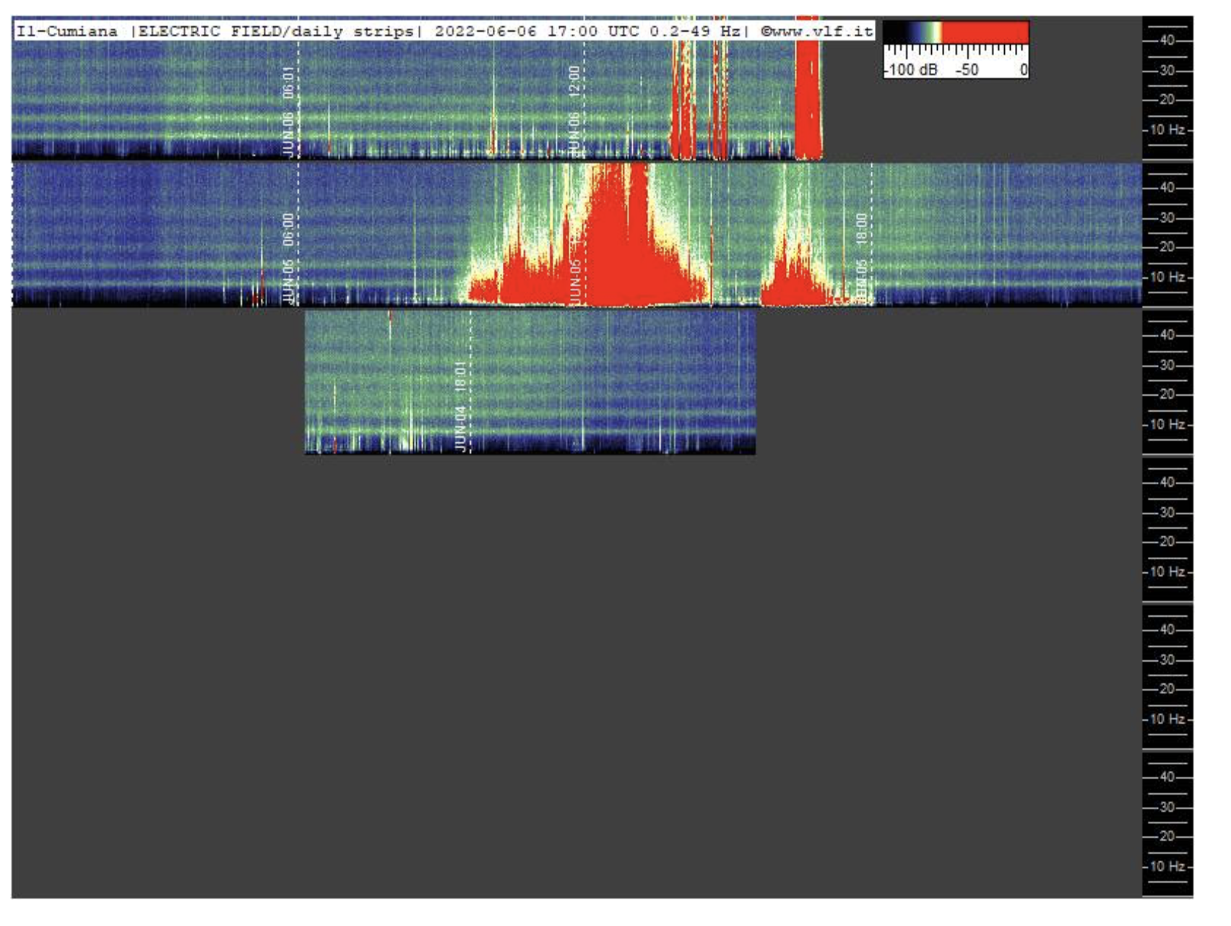Screen dimensions: 1231x926
Task: Click the JUN-05 06:00 time marker
Action: tap(289, 259)
